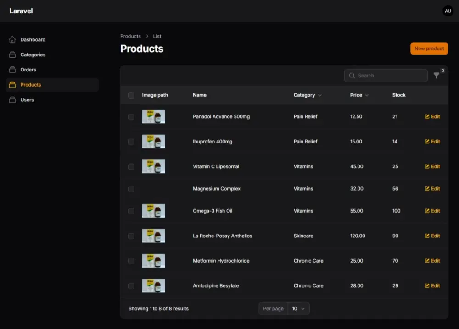The width and height of the screenshot is (459, 329).
Task: Click the Dashboard home icon in sidebar
Action: click(12, 40)
